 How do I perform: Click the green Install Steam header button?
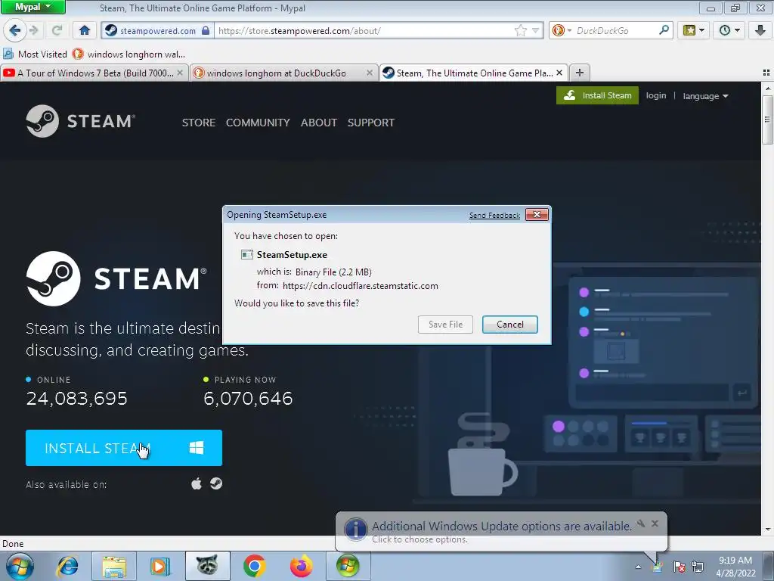pyautogui.click(x=597, y=95)
